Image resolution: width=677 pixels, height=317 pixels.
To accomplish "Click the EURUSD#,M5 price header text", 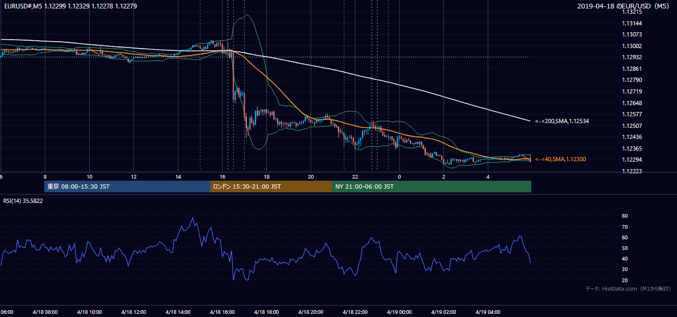I will (x=70, y=6).
